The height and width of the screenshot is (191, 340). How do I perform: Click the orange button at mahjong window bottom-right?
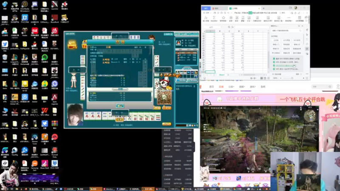(x=167, y=124)
